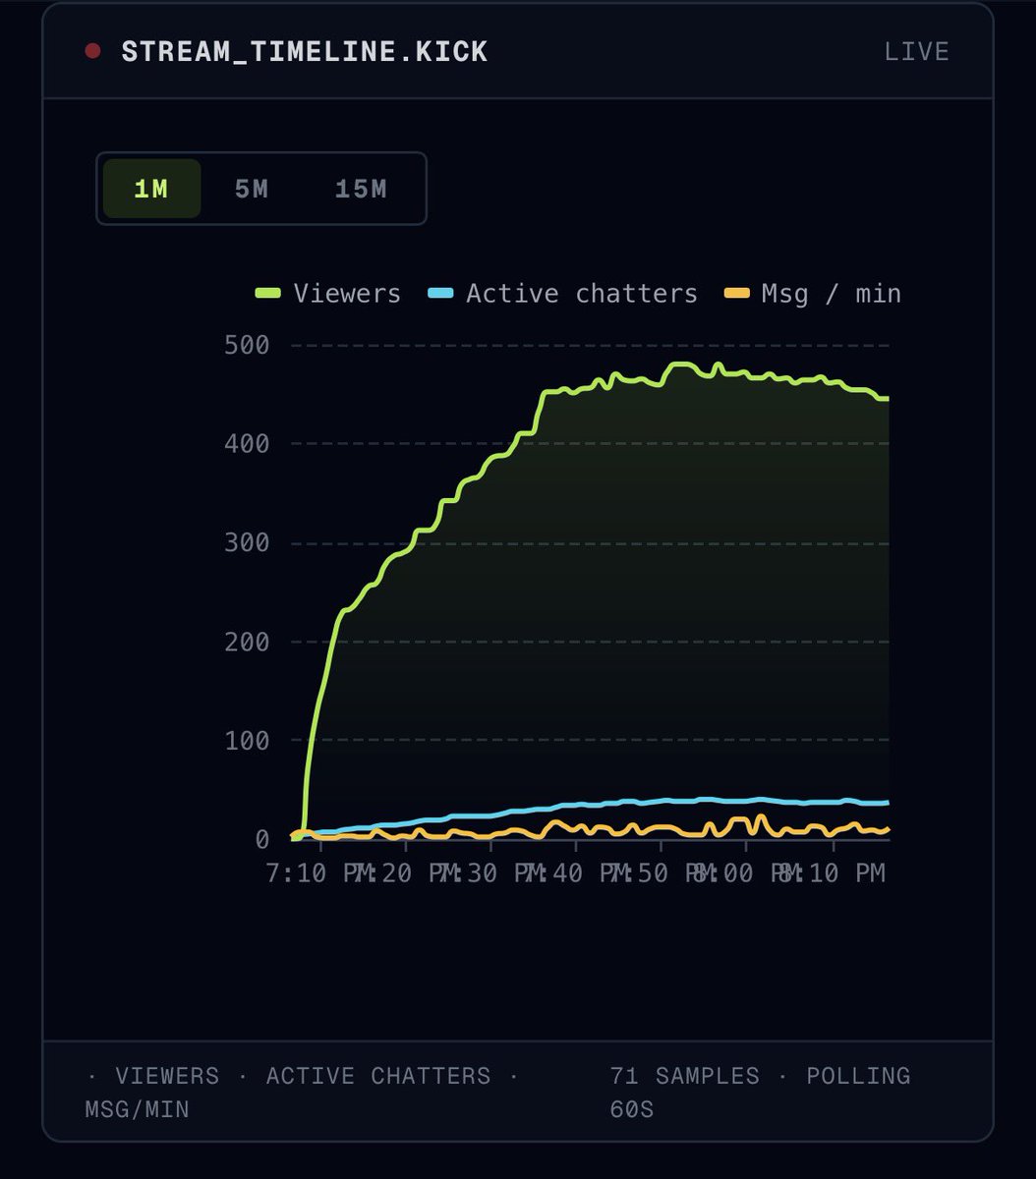The width and height of the screenshot is (1036, 1179).
Task: Click the LIVE indicator label
Action: pos(916,52)
